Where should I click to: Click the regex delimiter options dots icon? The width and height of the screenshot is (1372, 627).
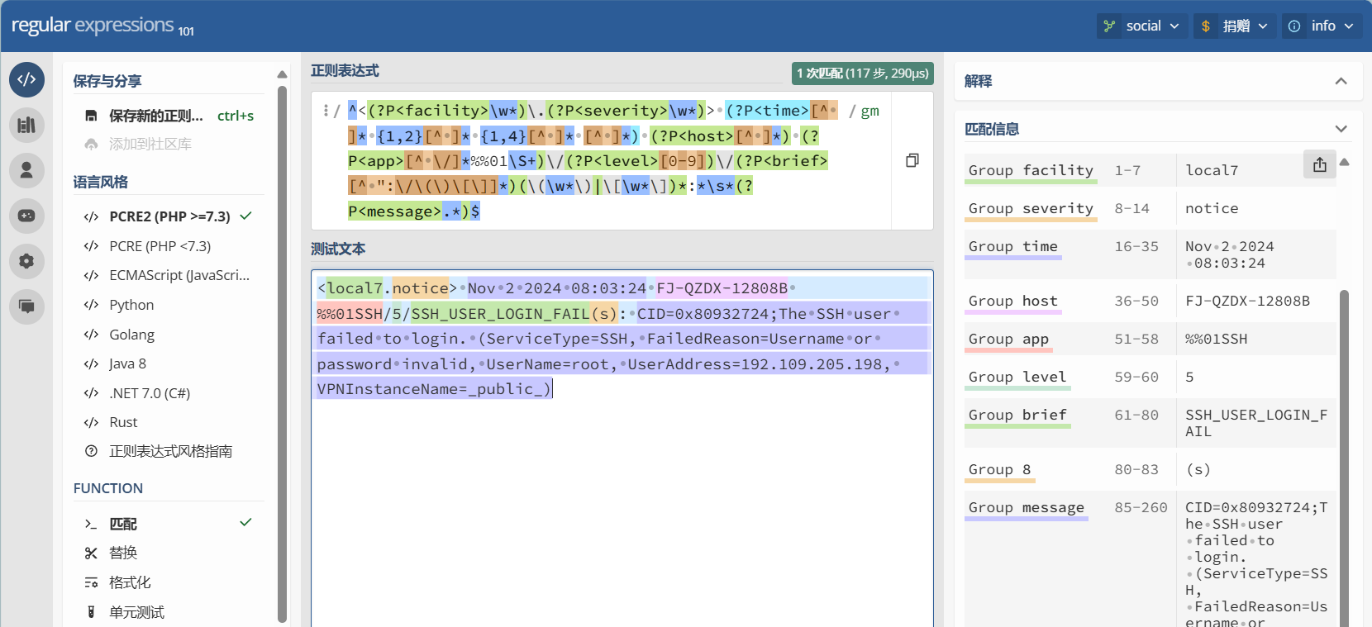tap(326, 110)
